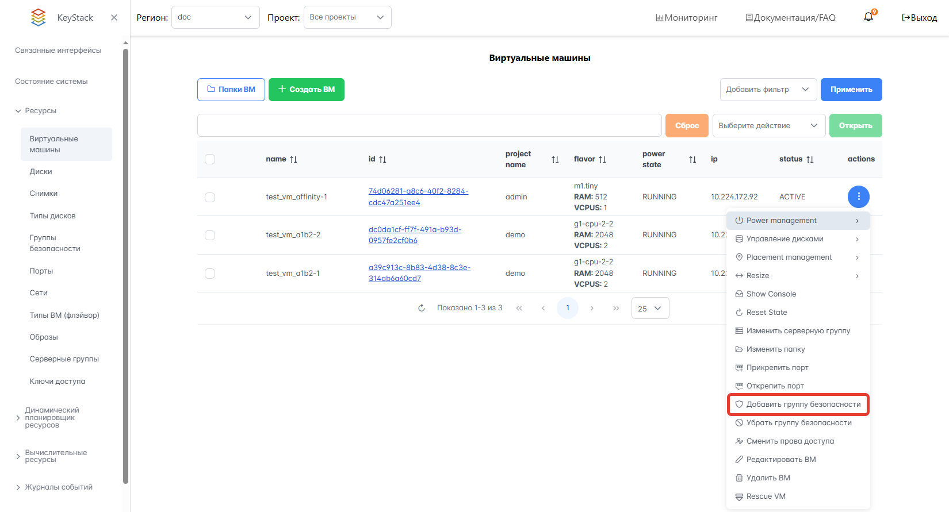
Task: Open actions menu for test_vm_affinity-1
Action: pos(858,197)
